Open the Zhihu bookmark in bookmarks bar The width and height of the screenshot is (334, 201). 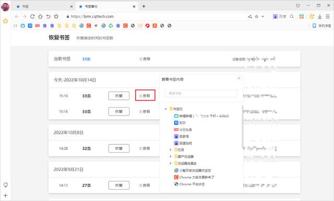coord(30,26)
